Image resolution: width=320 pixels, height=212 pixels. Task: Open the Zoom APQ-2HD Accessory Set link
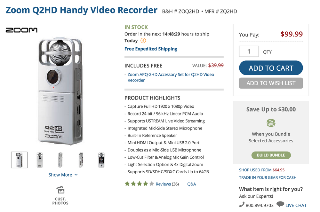[x=171, y=77]
